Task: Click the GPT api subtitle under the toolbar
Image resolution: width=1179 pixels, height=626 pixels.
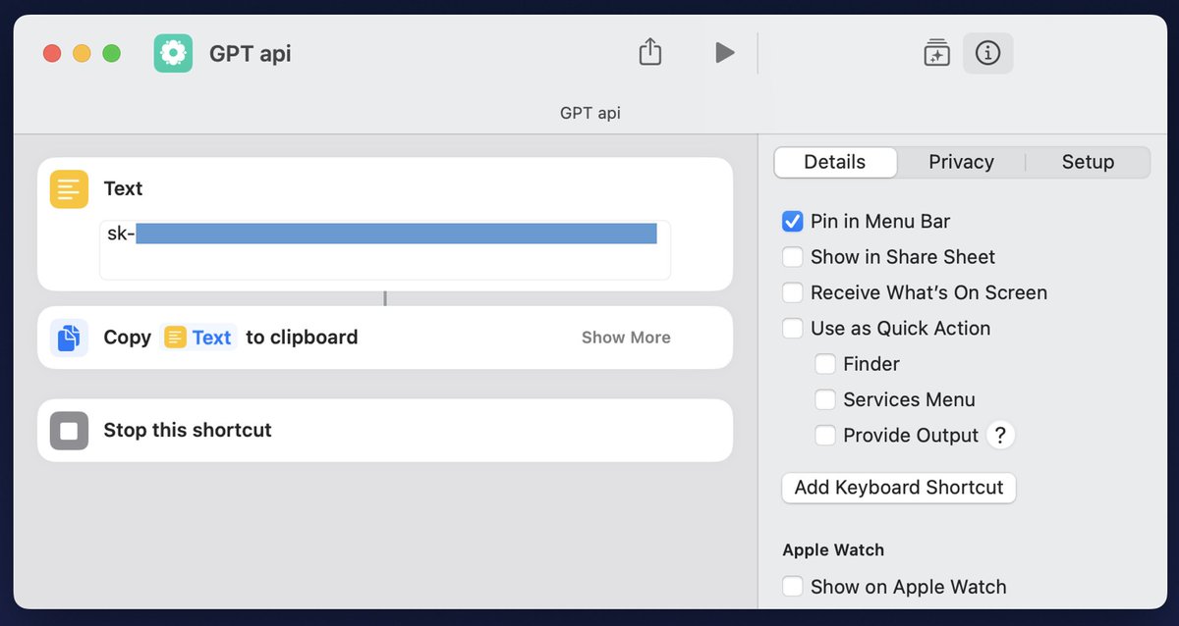Action: tap(590, 113)
